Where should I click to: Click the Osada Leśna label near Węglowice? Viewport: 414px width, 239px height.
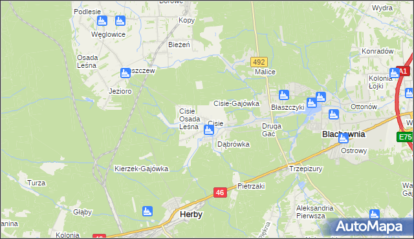[87, 61]
